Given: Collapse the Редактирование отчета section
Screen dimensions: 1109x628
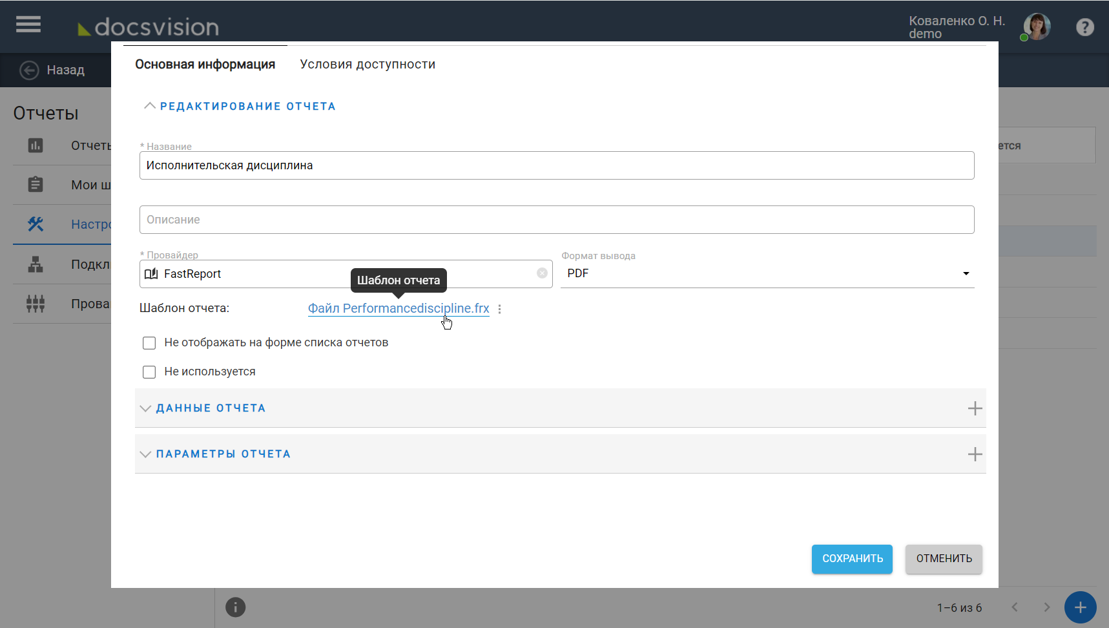Looking at the screenshot, I should point(149,106).
